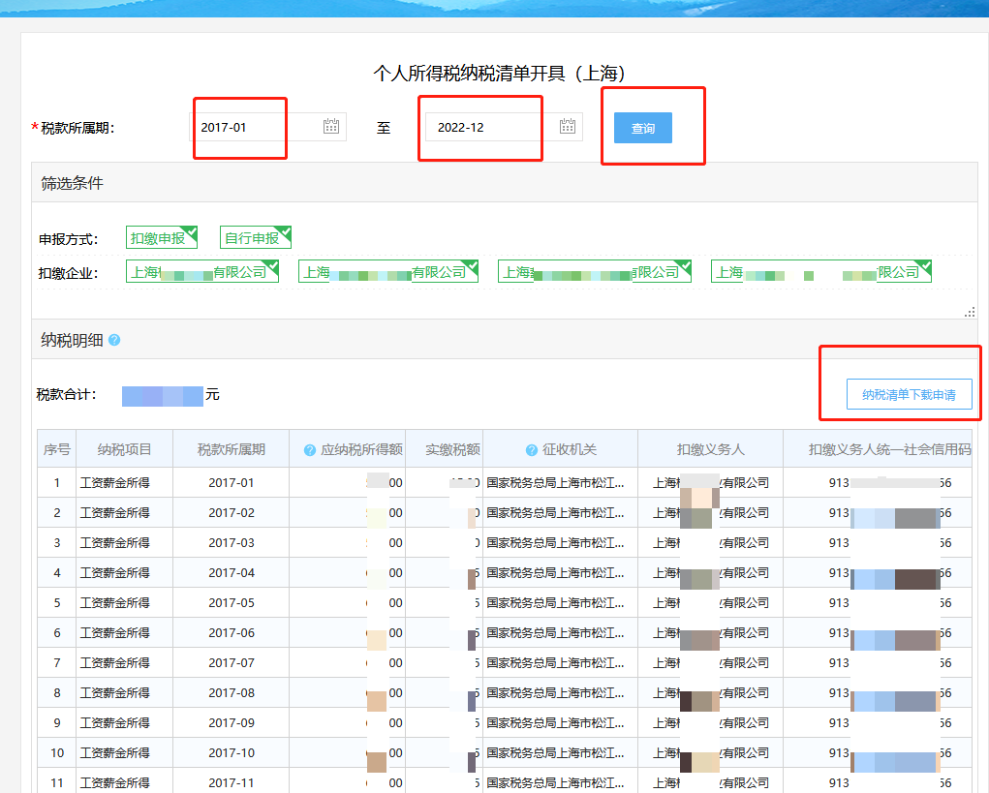Select the 2017-08 period cell
Screen dimensions: 989x793
[x=231, y=692]
